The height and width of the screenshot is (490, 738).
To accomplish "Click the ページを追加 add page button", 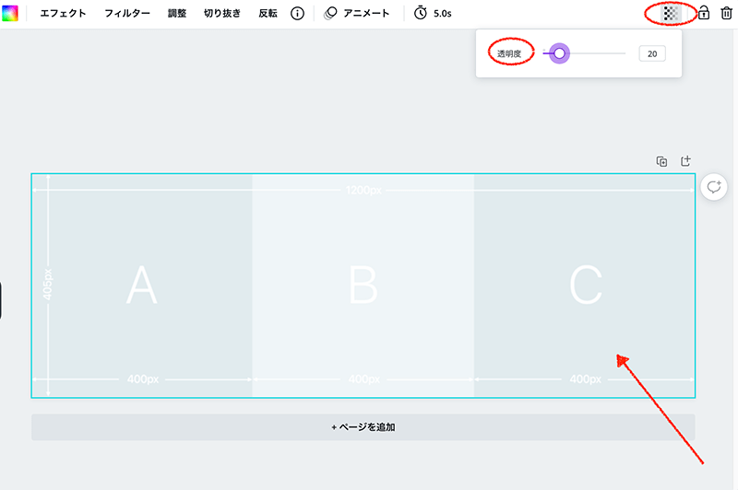I will pyautogui.click(x=363, y=427).
